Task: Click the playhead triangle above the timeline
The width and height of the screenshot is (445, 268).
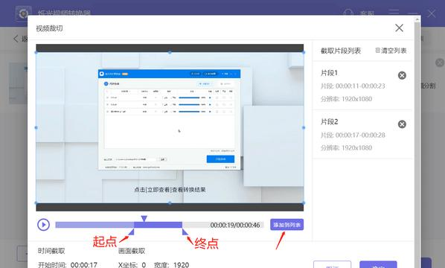Action: [x=144, y=218]
